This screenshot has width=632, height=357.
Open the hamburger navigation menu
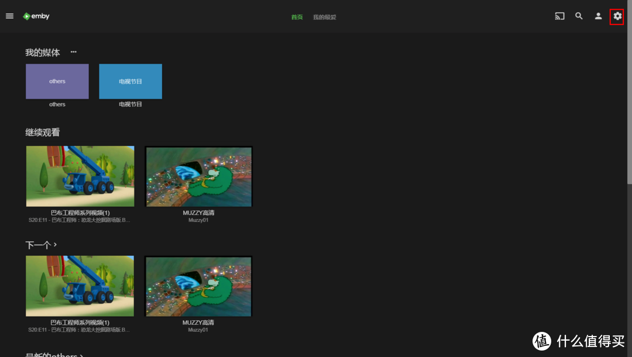tap(10, 16)
